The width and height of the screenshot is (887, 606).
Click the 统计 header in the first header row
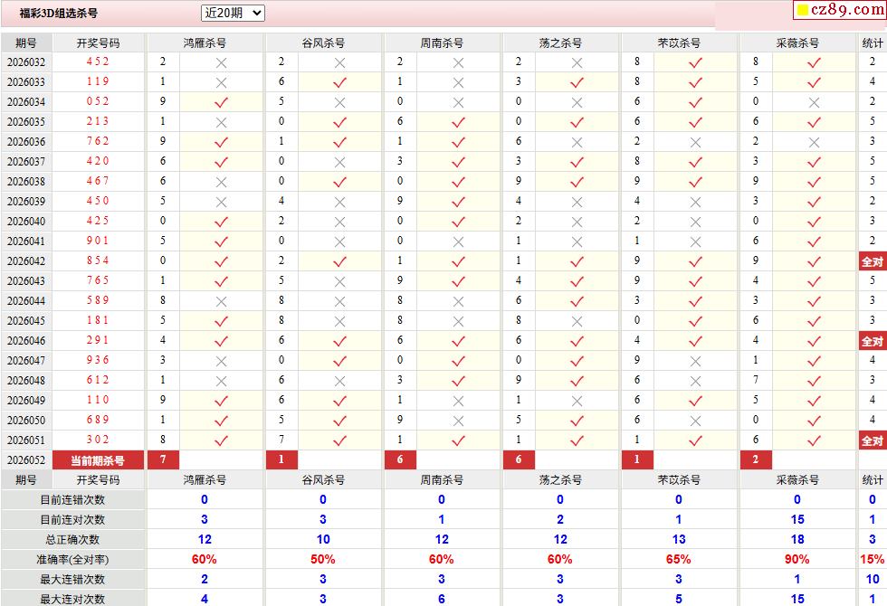(873, 43)
